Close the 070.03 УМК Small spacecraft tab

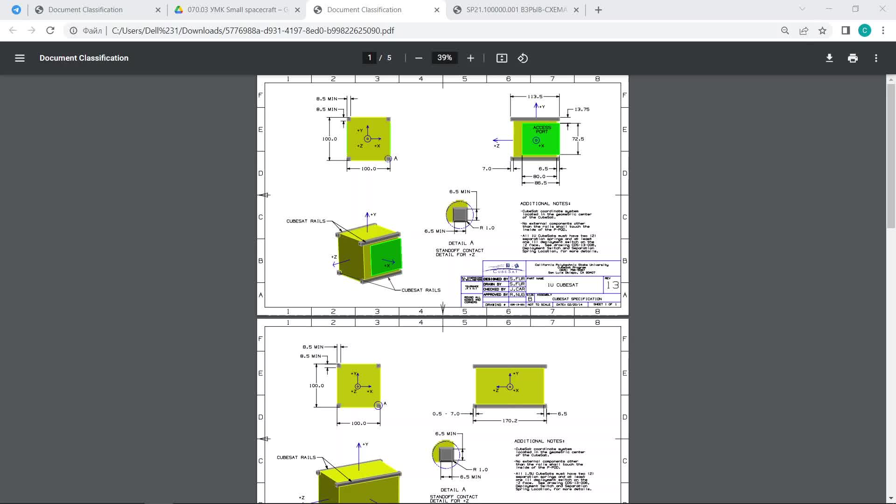tap(297, 10)
